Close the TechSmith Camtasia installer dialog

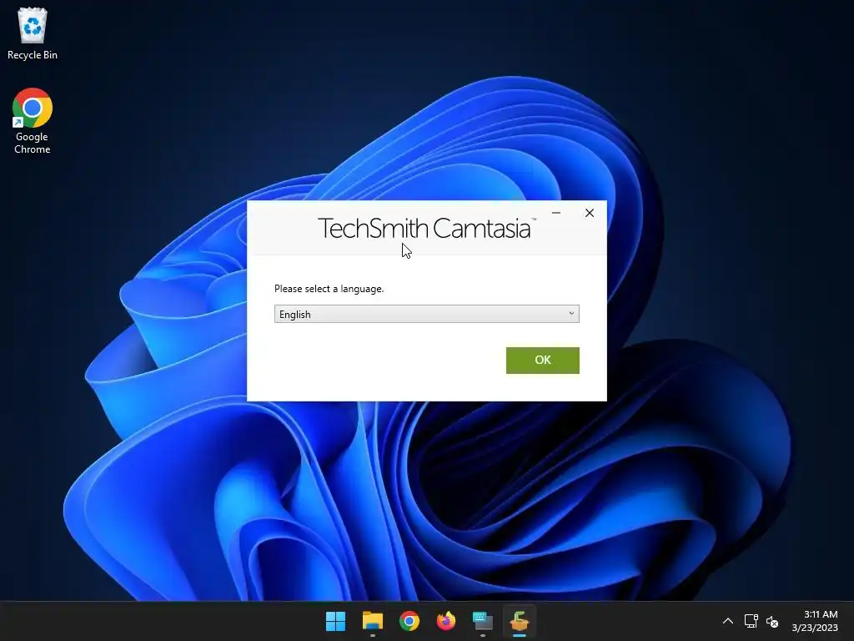click(590, 213)
